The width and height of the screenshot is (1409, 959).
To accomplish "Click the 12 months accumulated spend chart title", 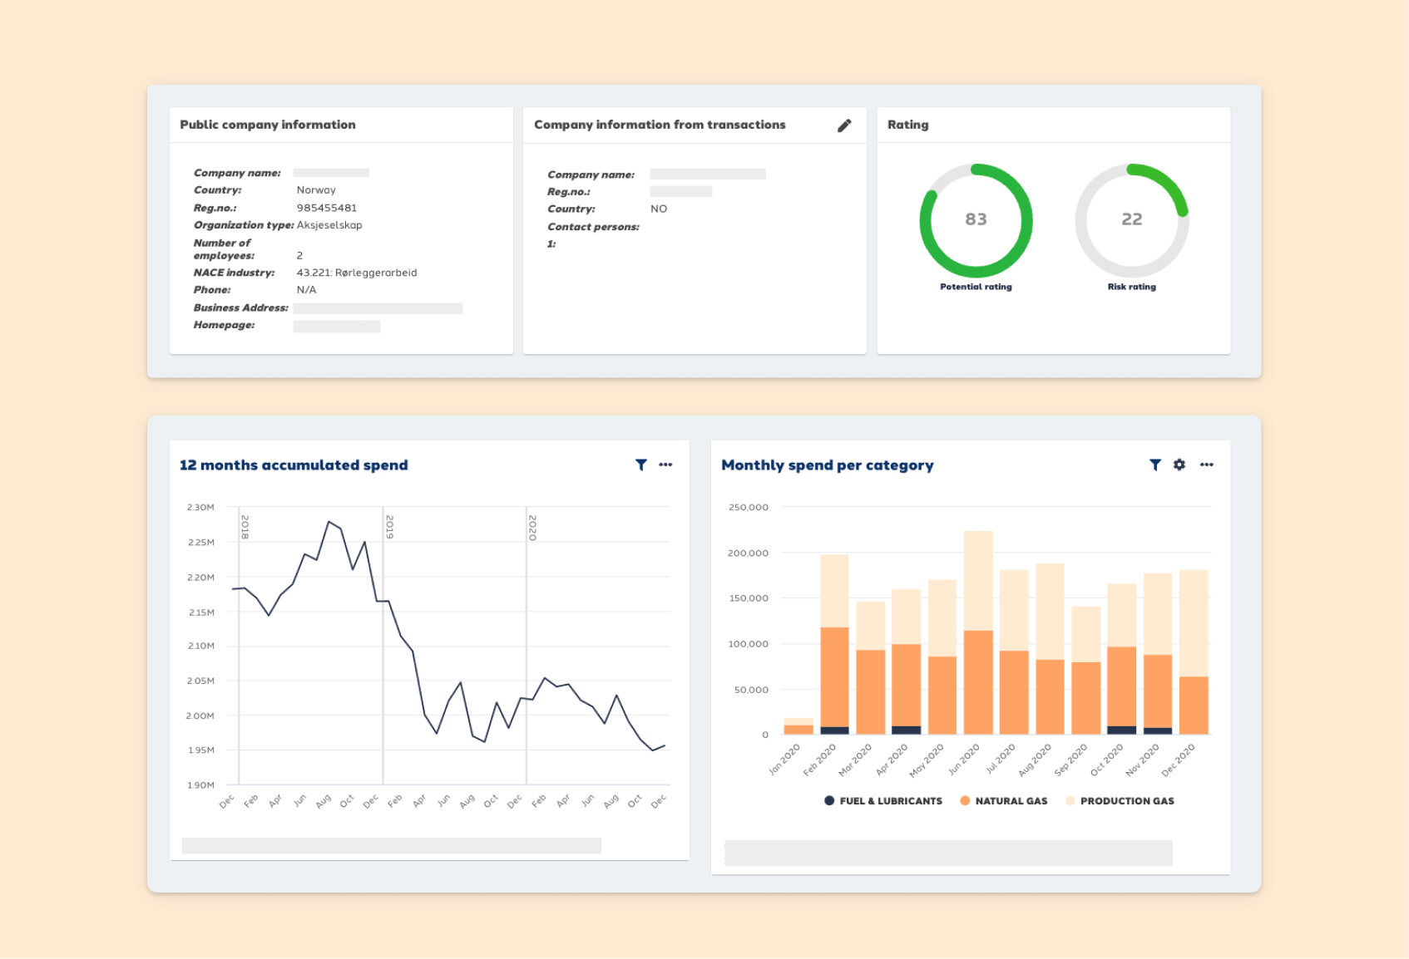I will tap(294, 465).
